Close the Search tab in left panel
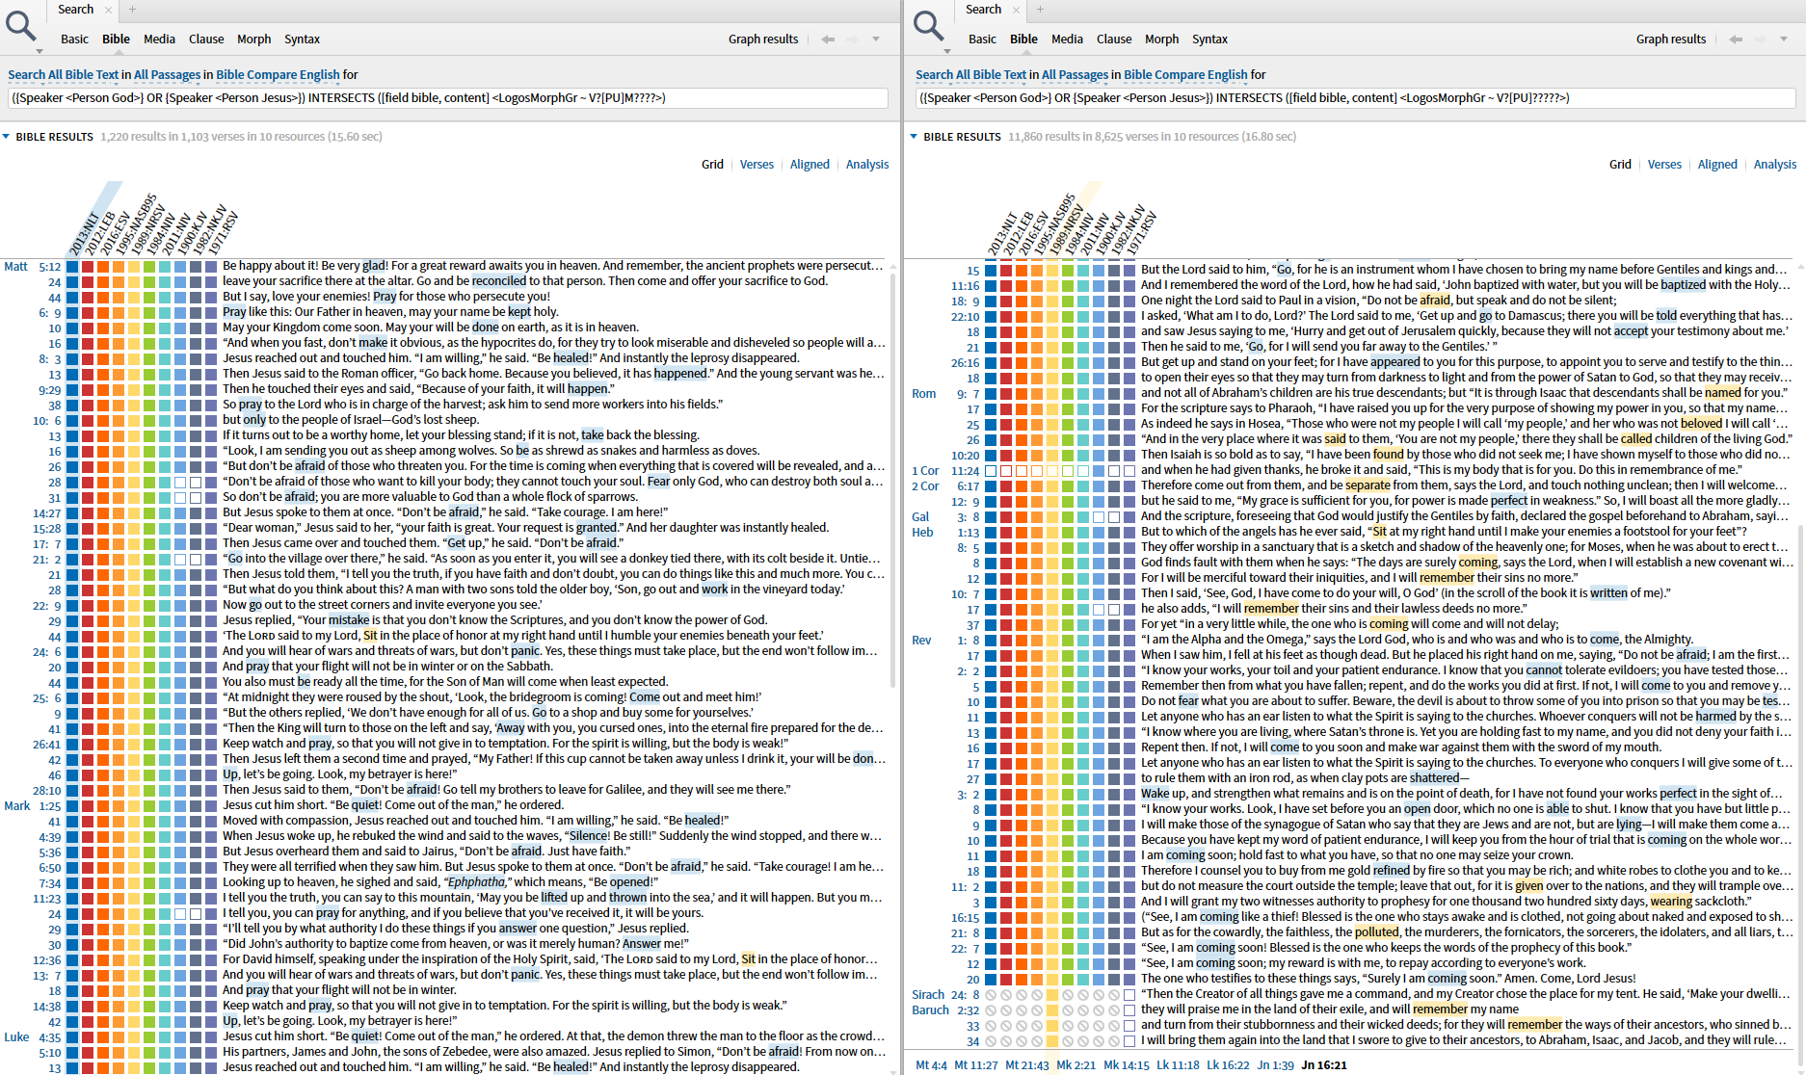Viewport: 1806px width, 1075px height. point(108,10)
